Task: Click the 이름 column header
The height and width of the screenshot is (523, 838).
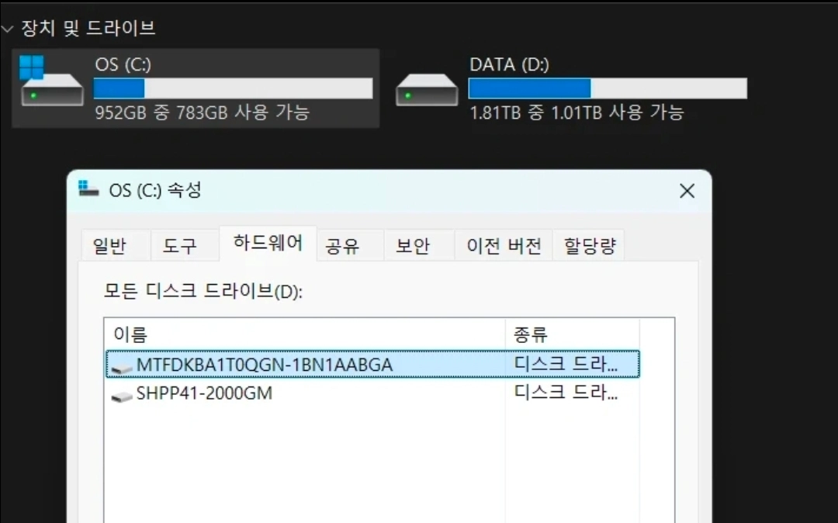Action: click(x=305, y=334)
